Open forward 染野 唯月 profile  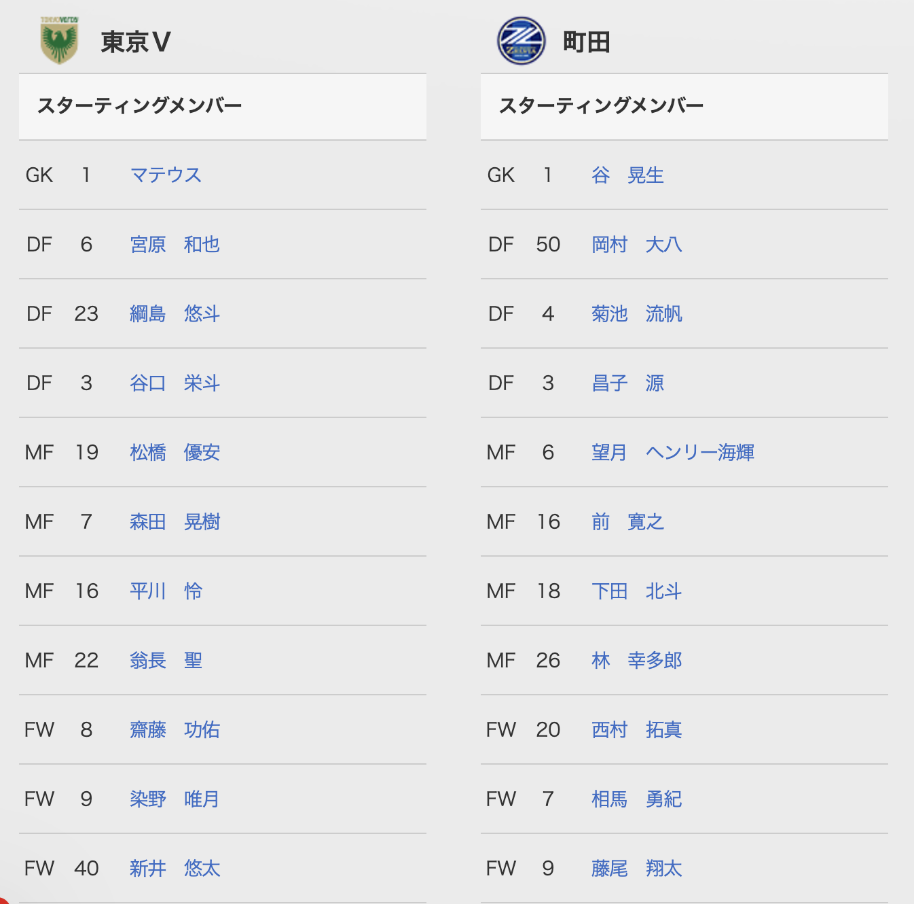pos(175,799)
